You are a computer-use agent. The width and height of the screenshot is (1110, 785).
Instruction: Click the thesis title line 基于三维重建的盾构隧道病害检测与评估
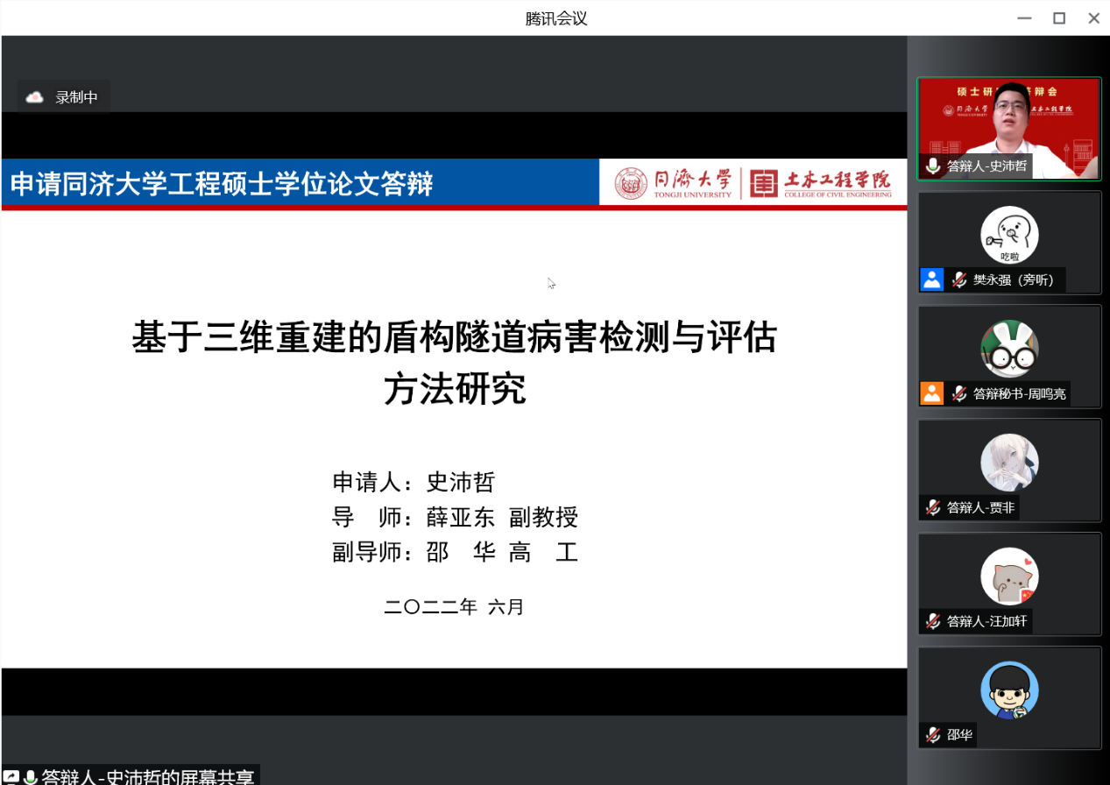(455, 336)
